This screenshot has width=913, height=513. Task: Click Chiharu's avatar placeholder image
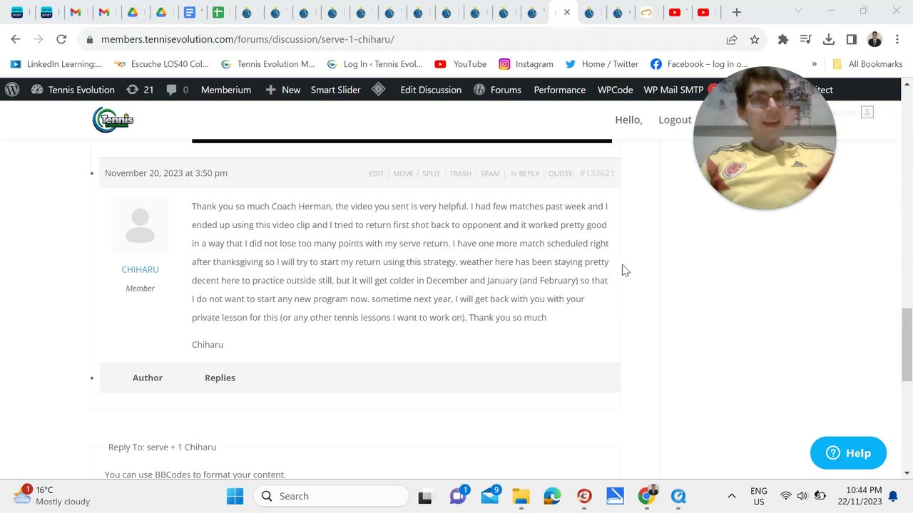[140, 226]
